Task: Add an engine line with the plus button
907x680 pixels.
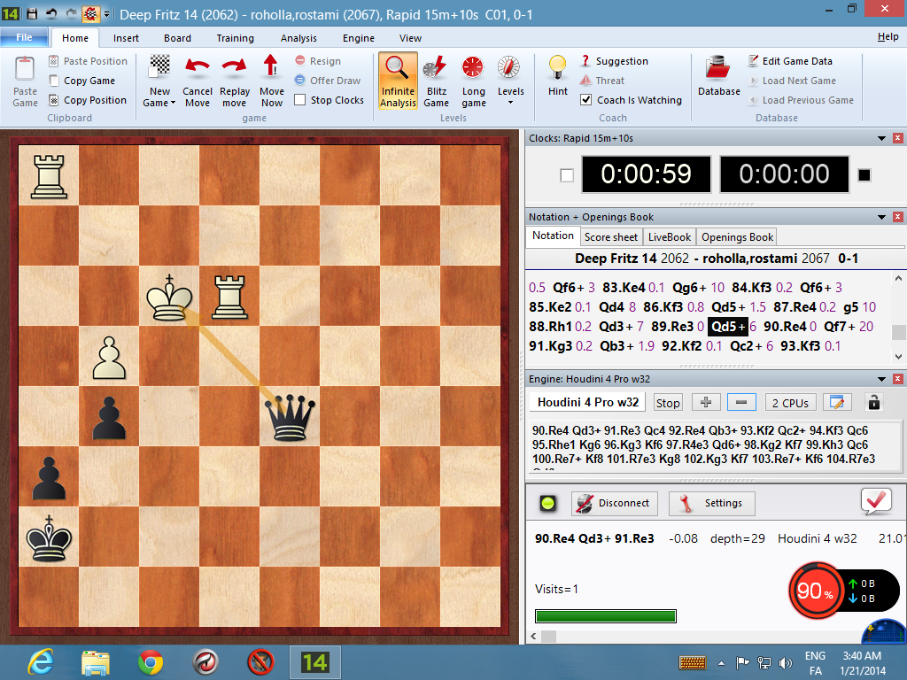Action: pos(706,403)
